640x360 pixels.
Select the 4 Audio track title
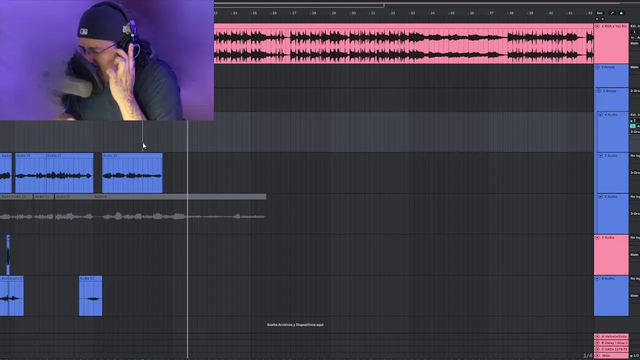[x=611, y=115]
